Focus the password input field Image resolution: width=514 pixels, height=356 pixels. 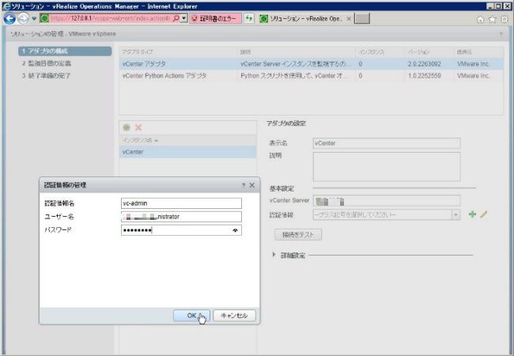click(x=181, y=230)
